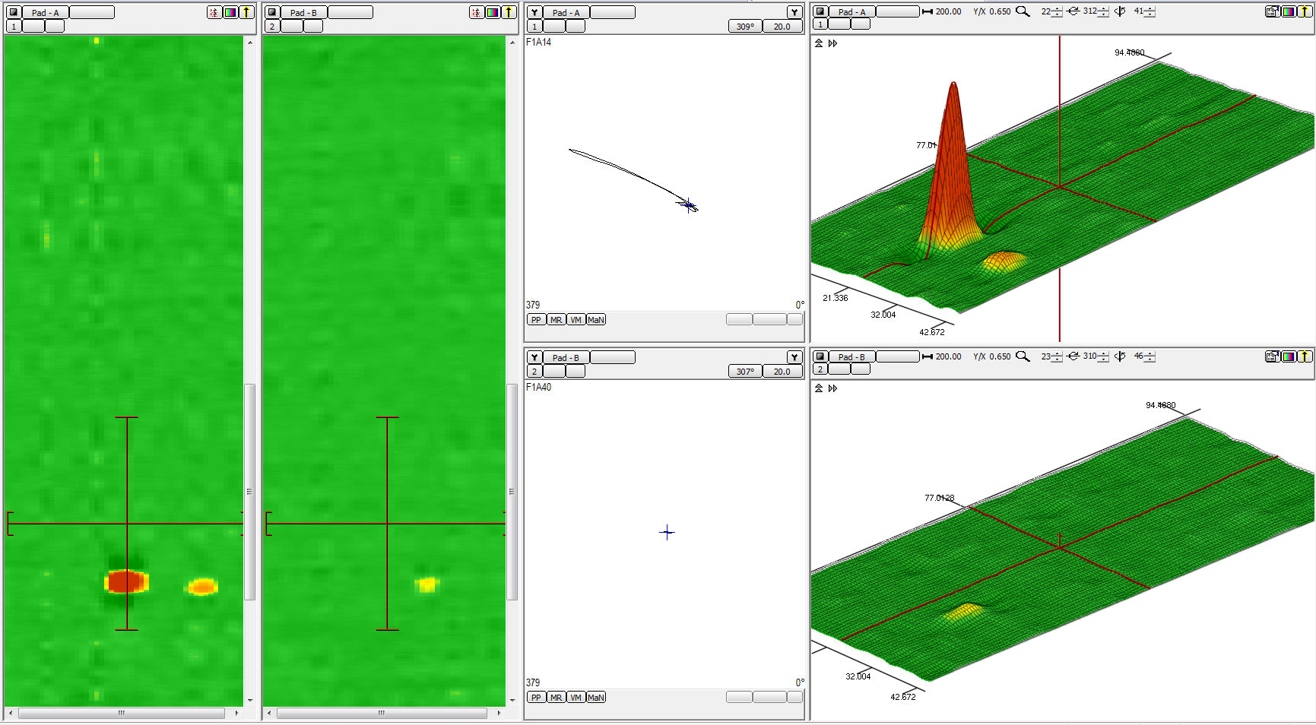
Task: Click color palette icon in bottom 3D Pad-B toolbar
Action: point(1289,356)
